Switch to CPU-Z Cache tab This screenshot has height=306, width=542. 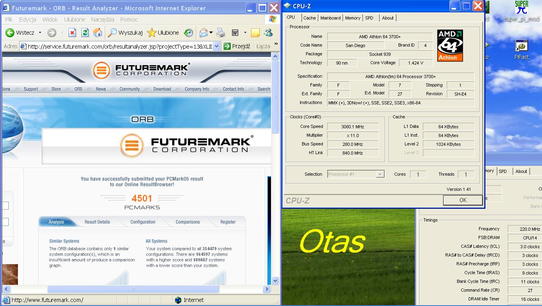(309, 18)
